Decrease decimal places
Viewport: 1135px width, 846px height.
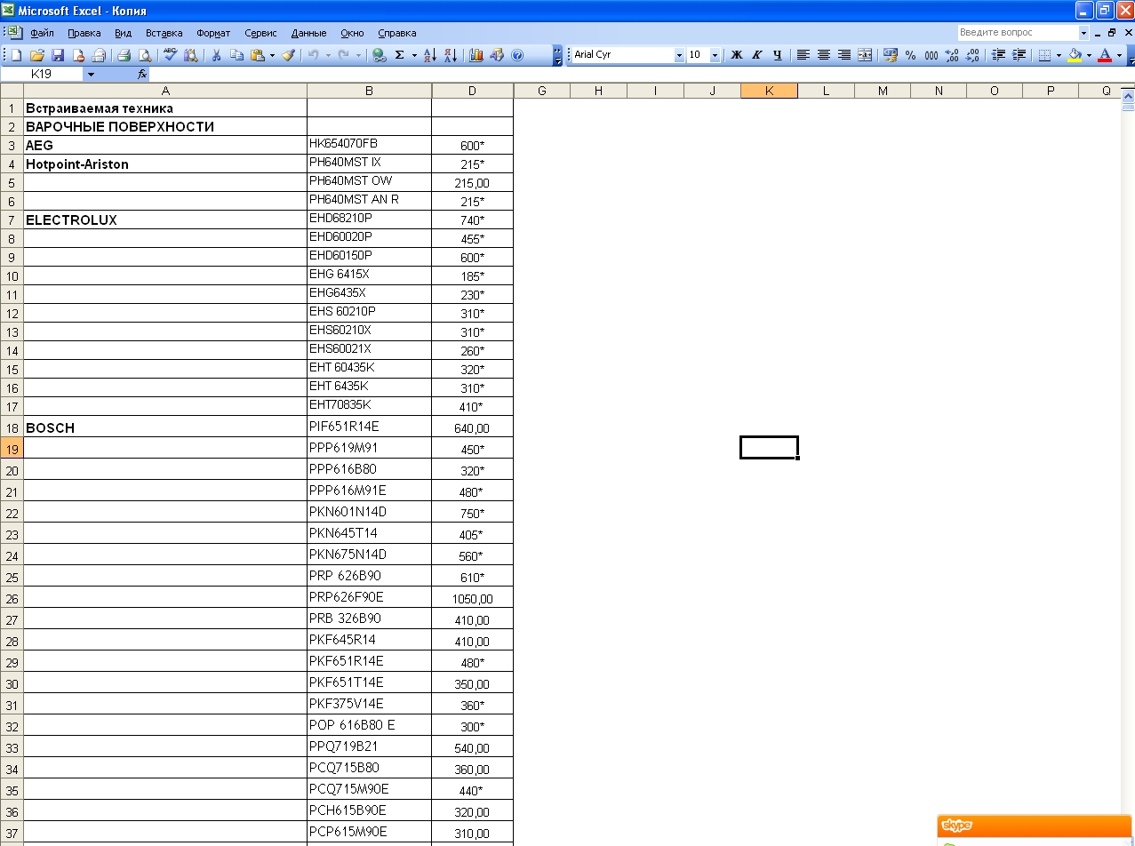972,55
